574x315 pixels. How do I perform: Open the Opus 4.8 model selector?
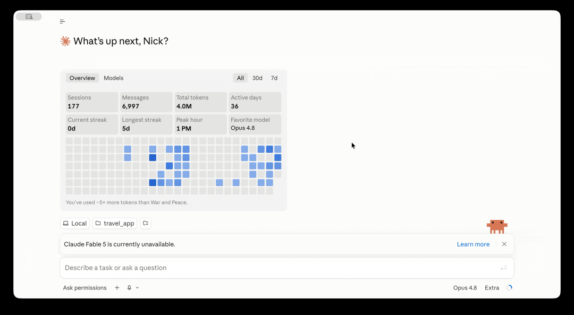point(465,288)
